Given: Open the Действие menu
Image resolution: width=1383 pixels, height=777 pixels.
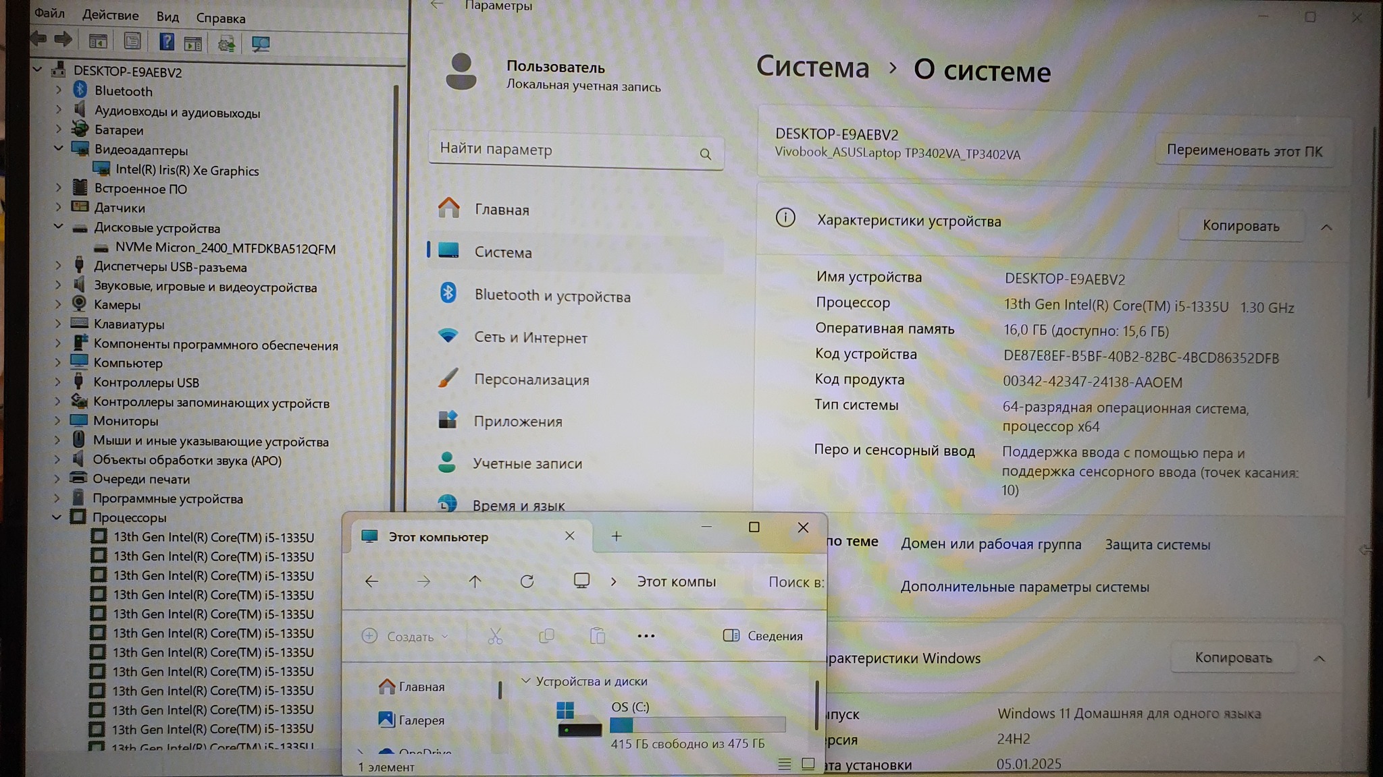Looking at the screenshot, I should (110, 15).
